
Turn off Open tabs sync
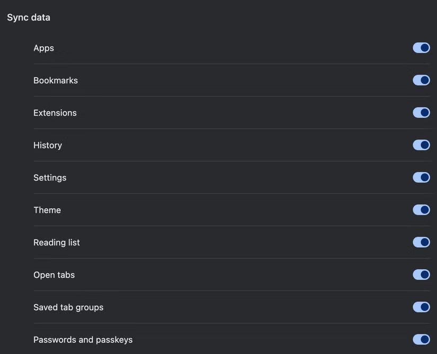tap(421, 274)
